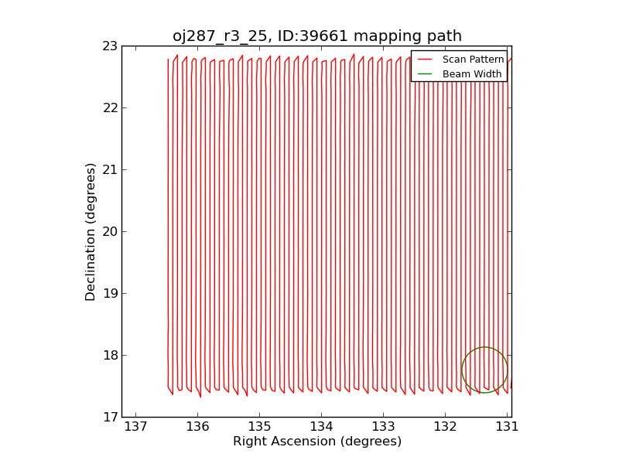
Task: Click the x-axis tick label 135
Action: (259, 426)
